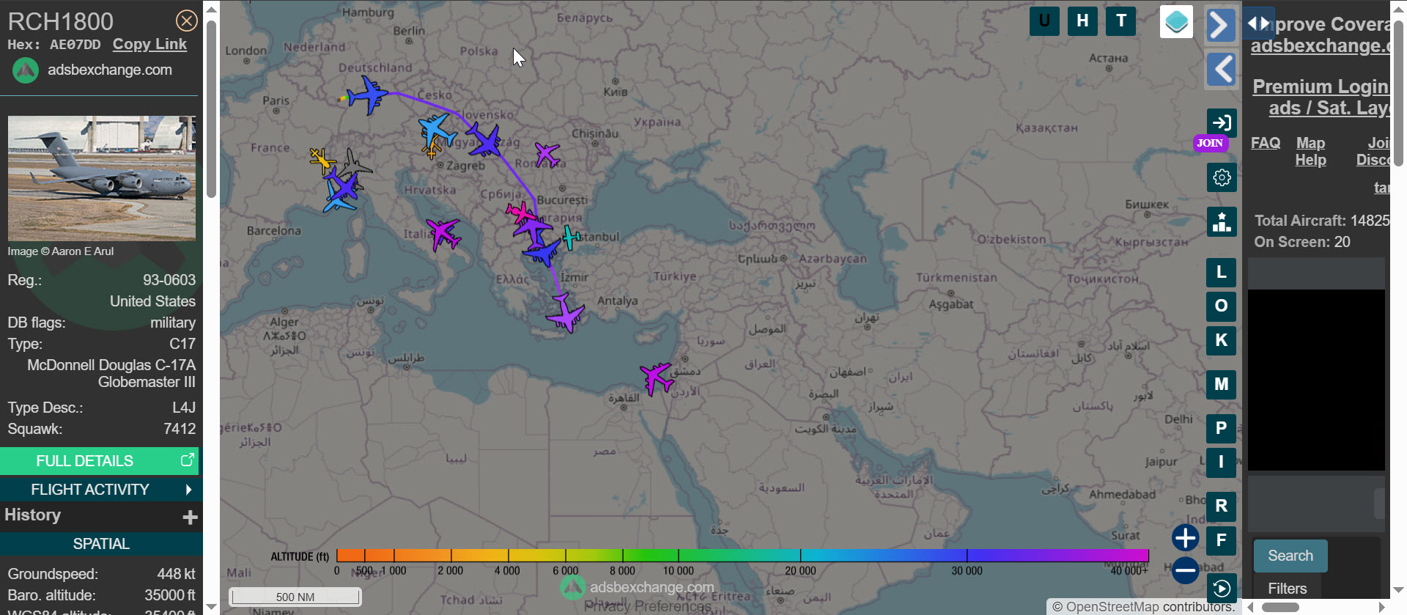Open FULL DETAILS for this aircraft
The height and width of the screenshot is (615, 1407).
click(x=100, y=461)
